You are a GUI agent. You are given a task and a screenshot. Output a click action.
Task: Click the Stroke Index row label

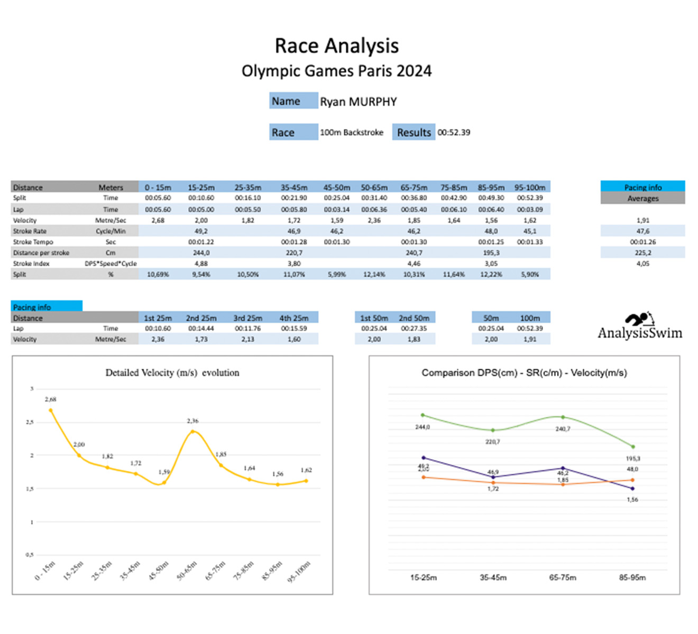click(x=31, y=263)
